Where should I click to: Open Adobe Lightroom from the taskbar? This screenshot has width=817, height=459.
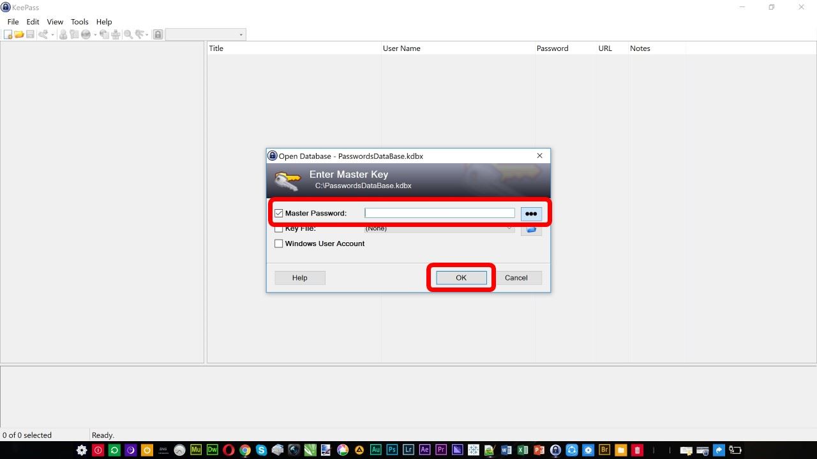[x=408, y=450]
